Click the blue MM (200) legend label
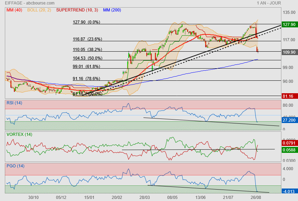Image resolution: width=298 pixels, height=201 pixels. click(x=112, y=10)
